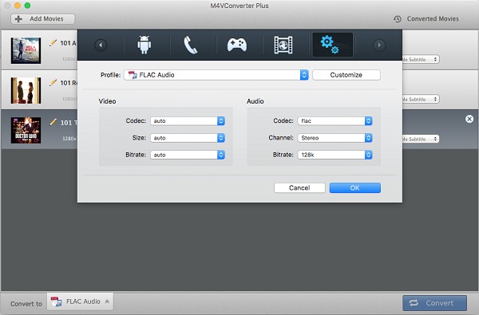
Task: Open the Video Size dropdown
Action: [x=188, y=138]
